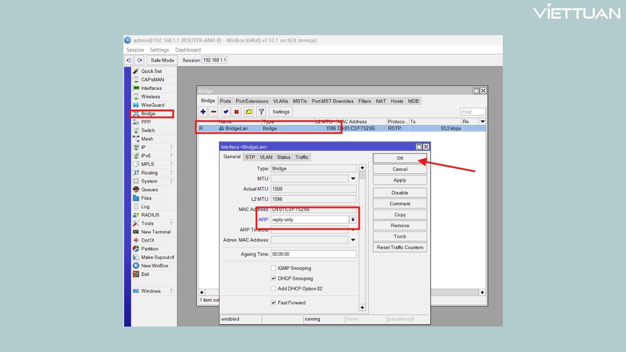Click the Redo toolbar icon

tap(139, 60)
